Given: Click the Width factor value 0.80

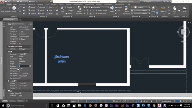Looking at the screenshot, I should point(21,69).
